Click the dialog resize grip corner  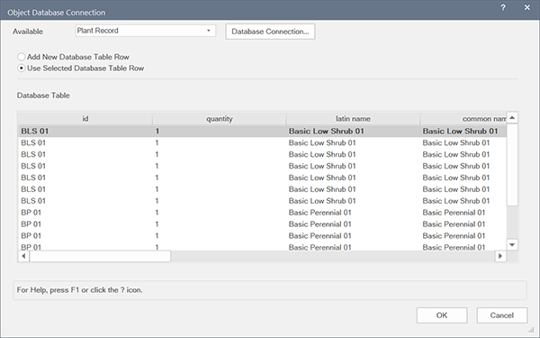[x=531, y=330]
